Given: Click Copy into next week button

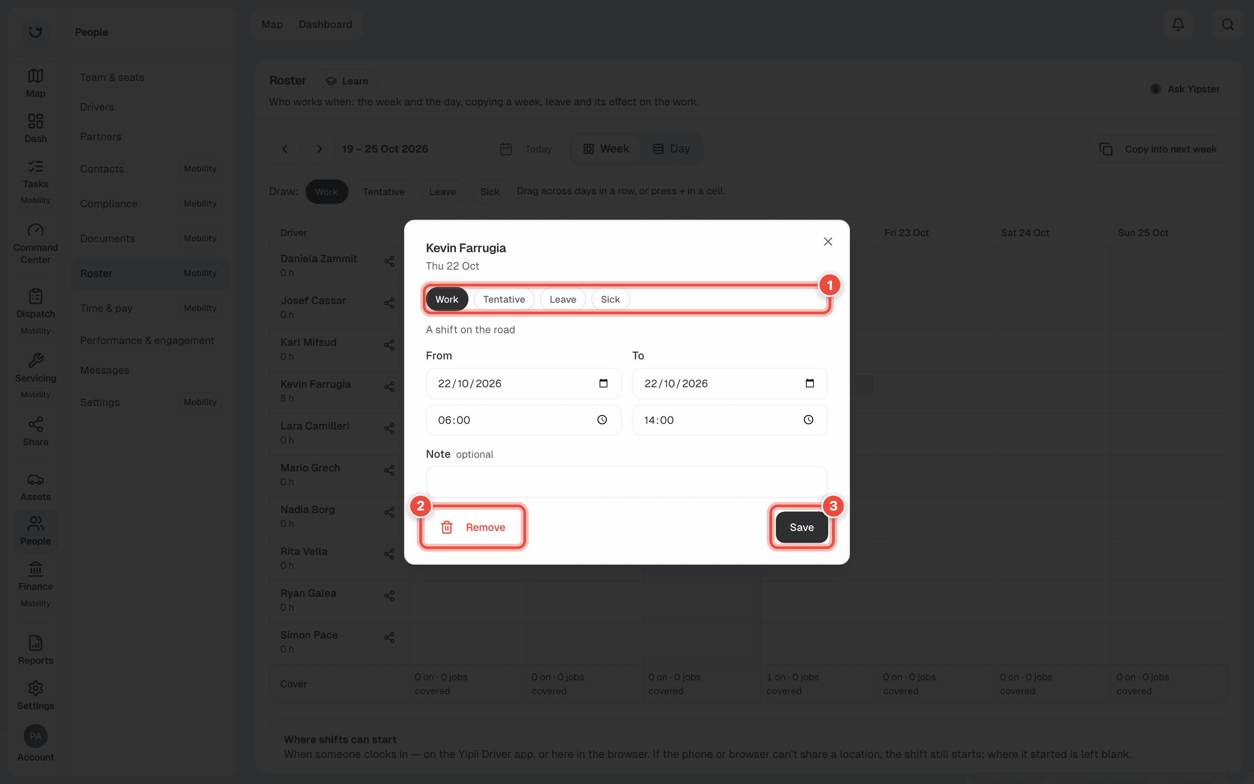Looking at the screenshot, I should (1159, 149).
